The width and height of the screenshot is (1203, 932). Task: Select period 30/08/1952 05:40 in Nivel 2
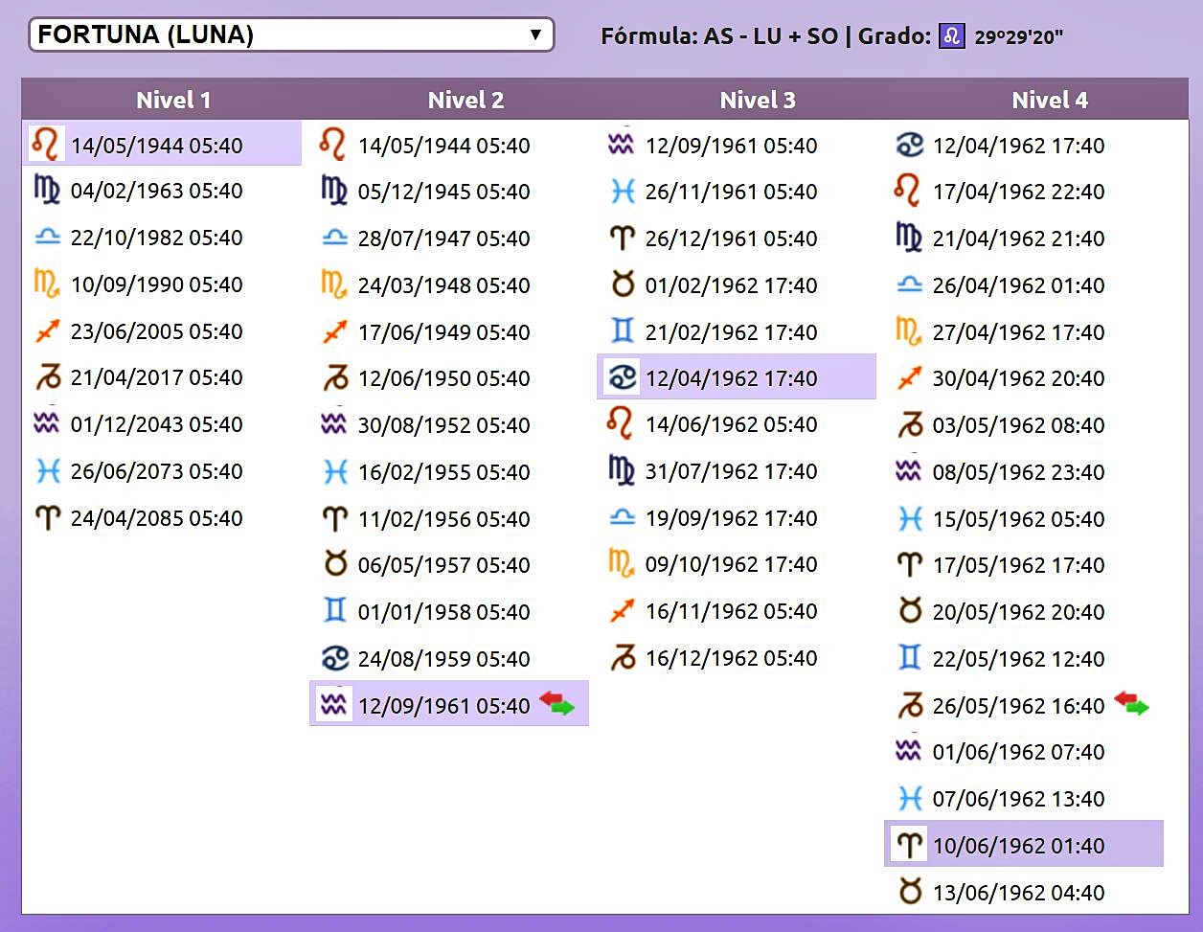443,425
